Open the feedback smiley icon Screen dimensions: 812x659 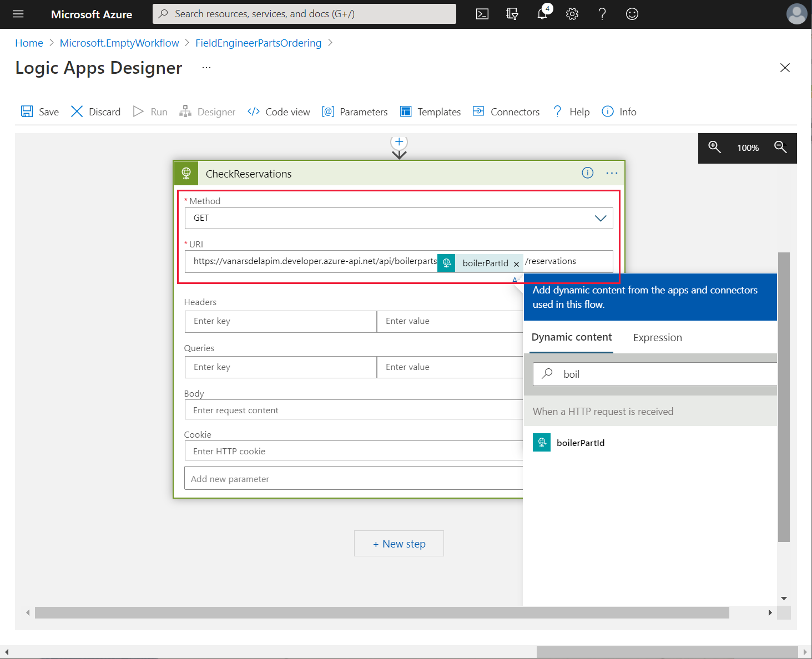coord(632,14)
